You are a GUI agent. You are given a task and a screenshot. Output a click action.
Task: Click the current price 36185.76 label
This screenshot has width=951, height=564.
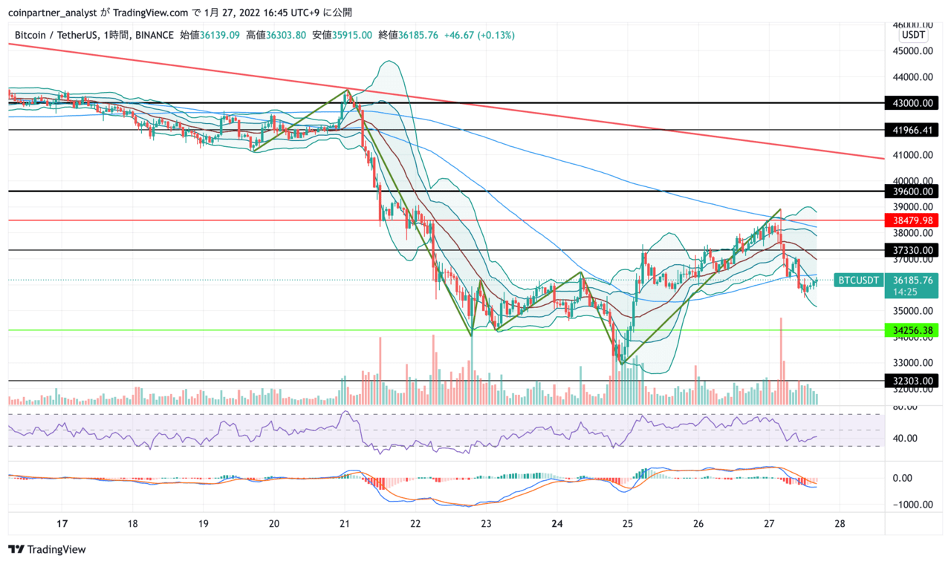pyautogui.click(x=912, y=281)
